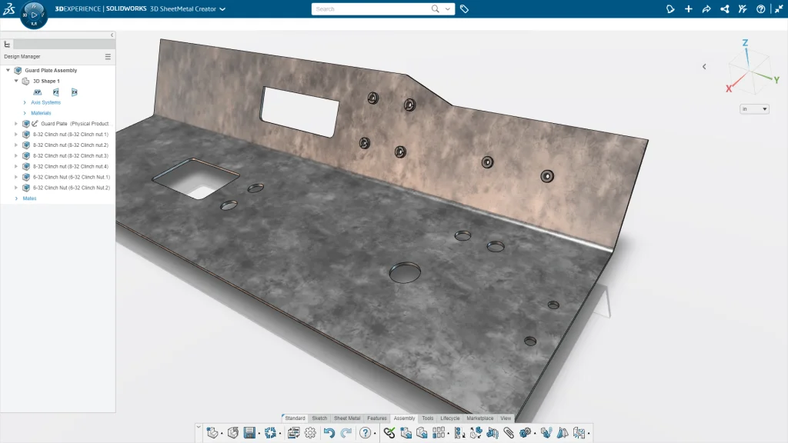Open the Design Manager hamburger menu
Screen dimensions: 788x443
[108, 57]
